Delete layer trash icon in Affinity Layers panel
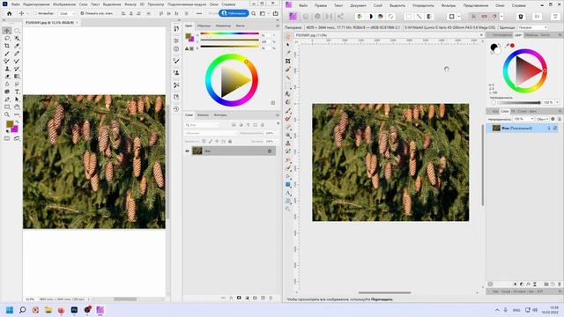Viewport: 564px width, 317px height. [560, 284]
